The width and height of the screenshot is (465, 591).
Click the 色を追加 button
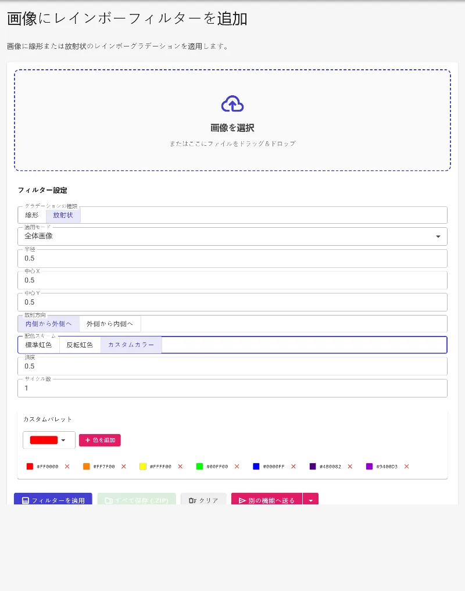(100, 440)
